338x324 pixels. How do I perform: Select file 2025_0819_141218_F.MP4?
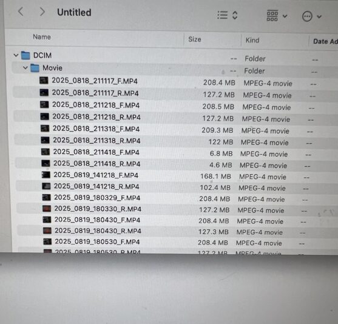coord(96,175)
